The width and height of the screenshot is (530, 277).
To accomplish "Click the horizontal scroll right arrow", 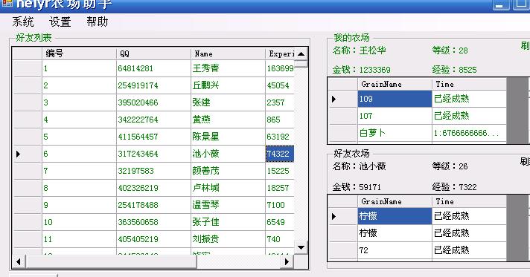I will 287,261.
